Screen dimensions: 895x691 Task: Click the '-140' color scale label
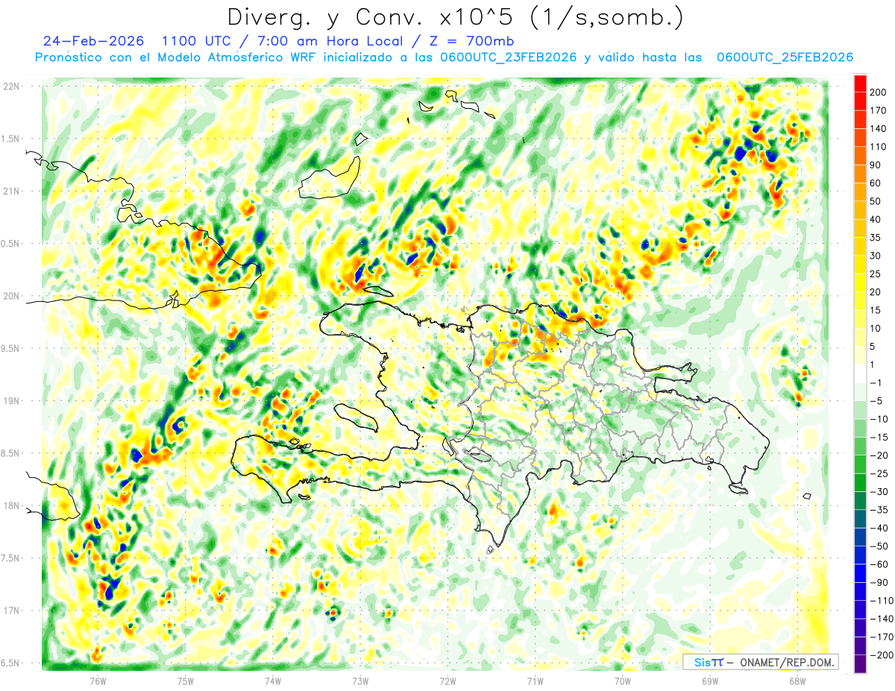click(880, 619)
